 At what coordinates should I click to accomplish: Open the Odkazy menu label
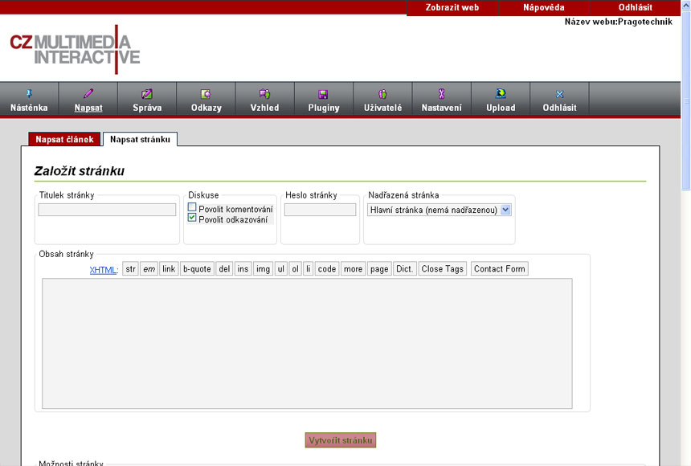click(206, 108)
